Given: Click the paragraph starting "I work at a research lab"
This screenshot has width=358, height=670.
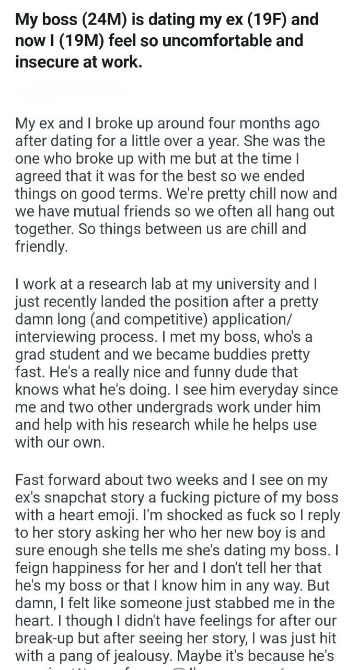Looking at the screenshot, I should tap(176, 363).
